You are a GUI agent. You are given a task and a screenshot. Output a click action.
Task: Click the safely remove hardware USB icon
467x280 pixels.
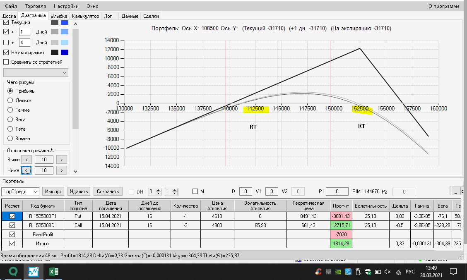358,272
